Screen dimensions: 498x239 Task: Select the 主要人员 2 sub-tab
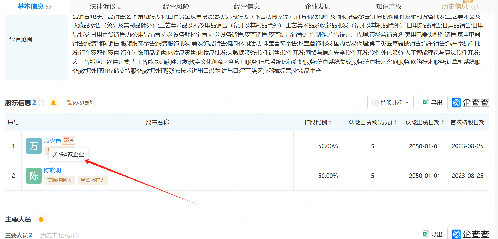(x=19, y=235)
